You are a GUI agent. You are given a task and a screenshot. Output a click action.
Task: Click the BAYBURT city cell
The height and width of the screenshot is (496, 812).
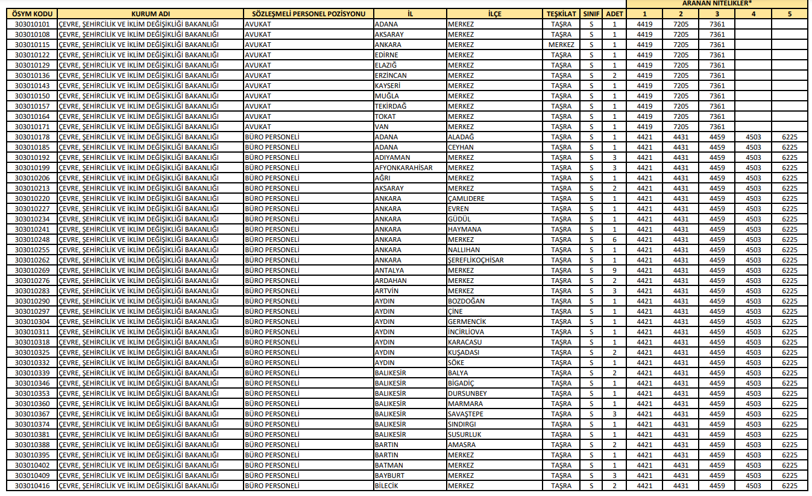pyautogui.click(x=410, y=475)
